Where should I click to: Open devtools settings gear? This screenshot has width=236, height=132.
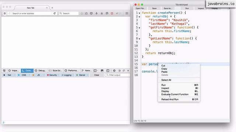coord(114,70)
